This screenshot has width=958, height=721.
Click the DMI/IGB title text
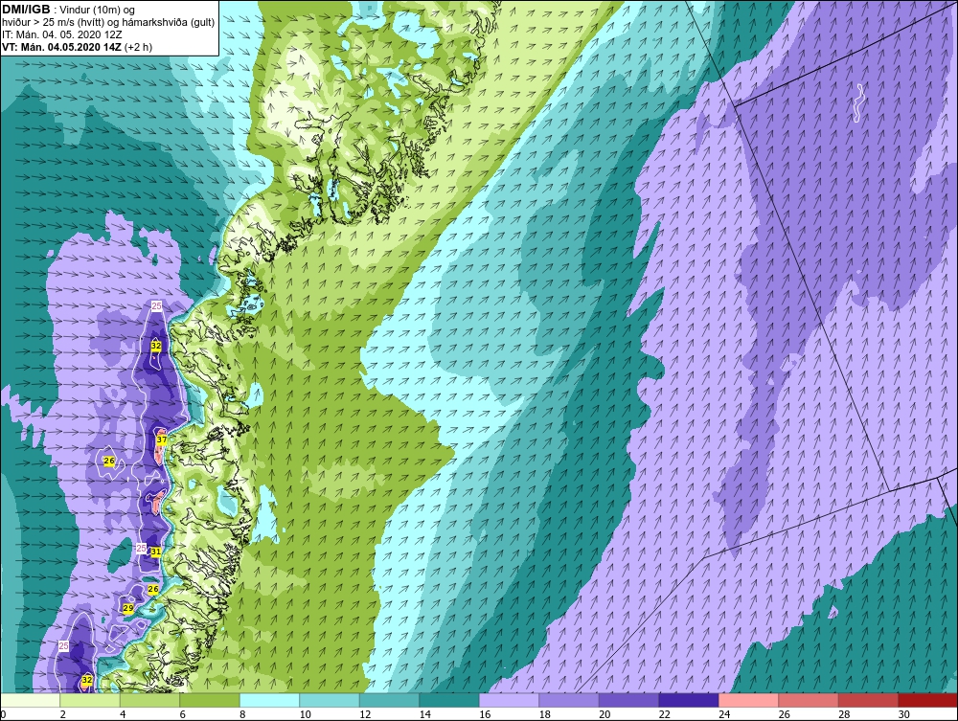[x=26, y=10]
